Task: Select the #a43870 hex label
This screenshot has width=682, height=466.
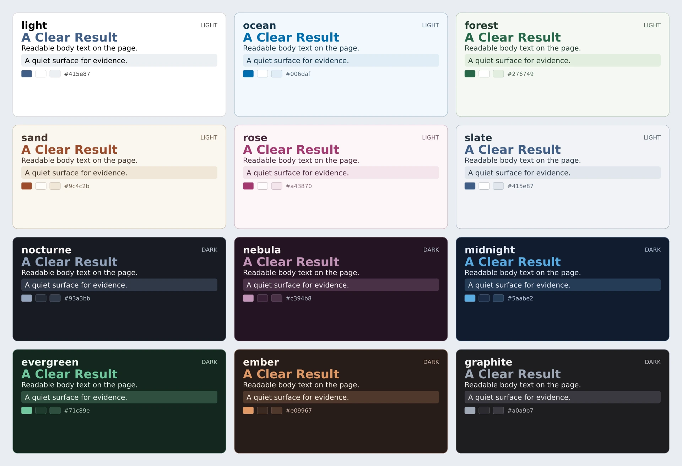Action: pos(299,186)
